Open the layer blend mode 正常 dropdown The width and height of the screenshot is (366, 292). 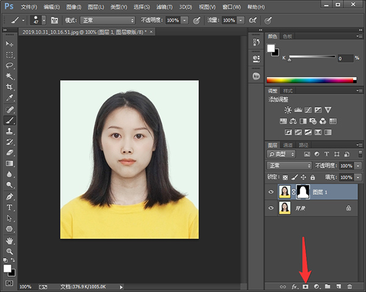tap(290, 166)
